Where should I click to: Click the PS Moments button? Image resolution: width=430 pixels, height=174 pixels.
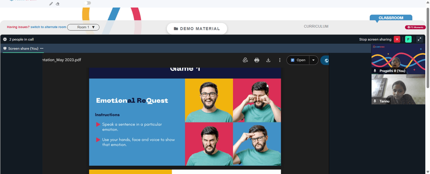tap(415, 27)
